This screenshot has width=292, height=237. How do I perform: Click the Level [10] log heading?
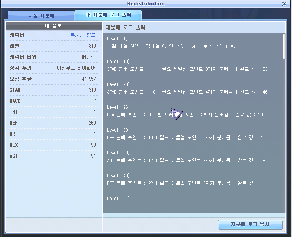coord(119,62)
